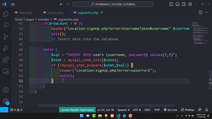Change the file encoding via UTF-8
This screenshot has height=119, width=212.
pos(137,110)
